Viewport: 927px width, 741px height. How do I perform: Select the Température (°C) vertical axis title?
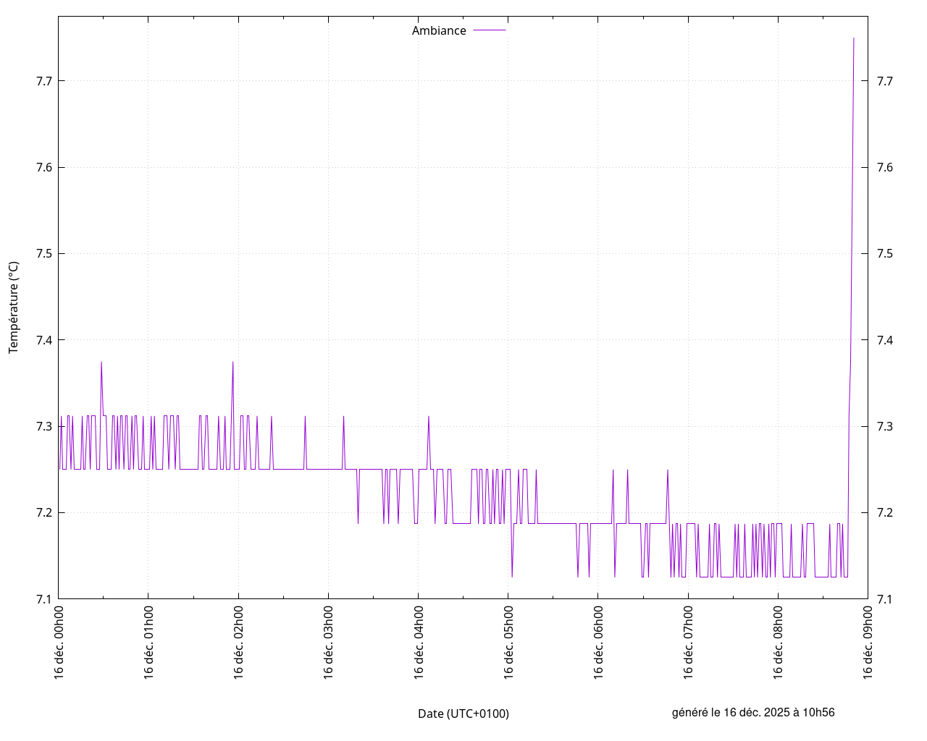(14, 308)
